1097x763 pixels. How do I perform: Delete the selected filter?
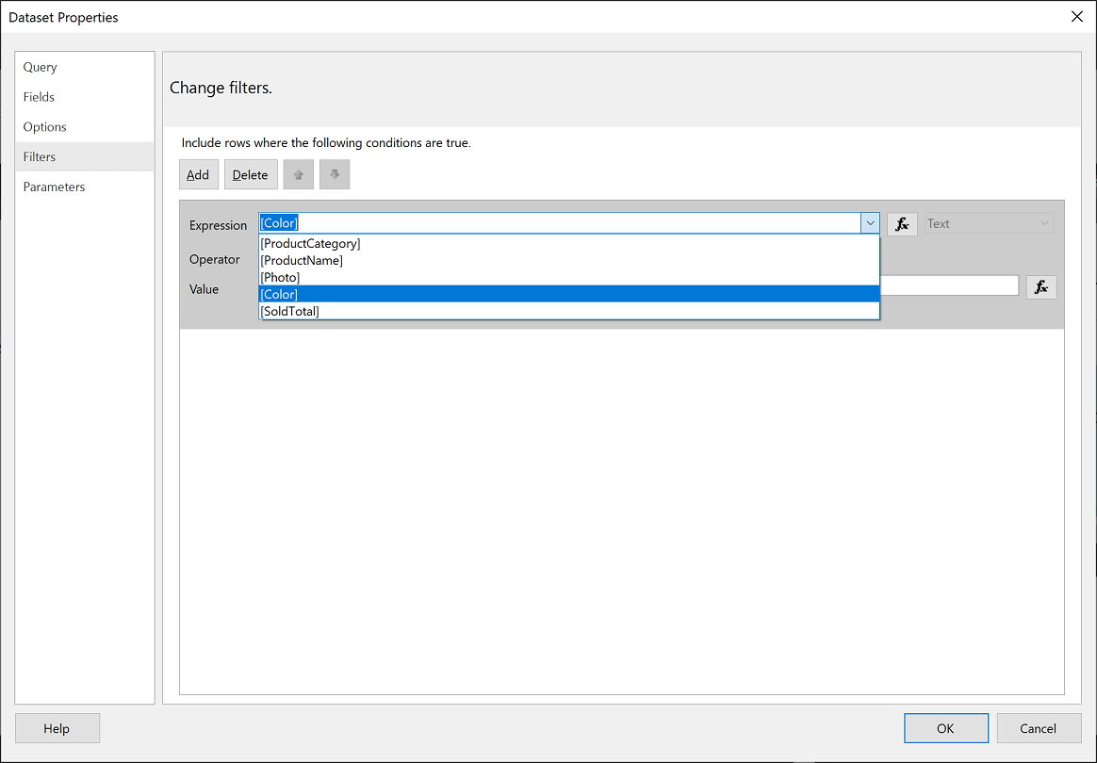(250, 173)
